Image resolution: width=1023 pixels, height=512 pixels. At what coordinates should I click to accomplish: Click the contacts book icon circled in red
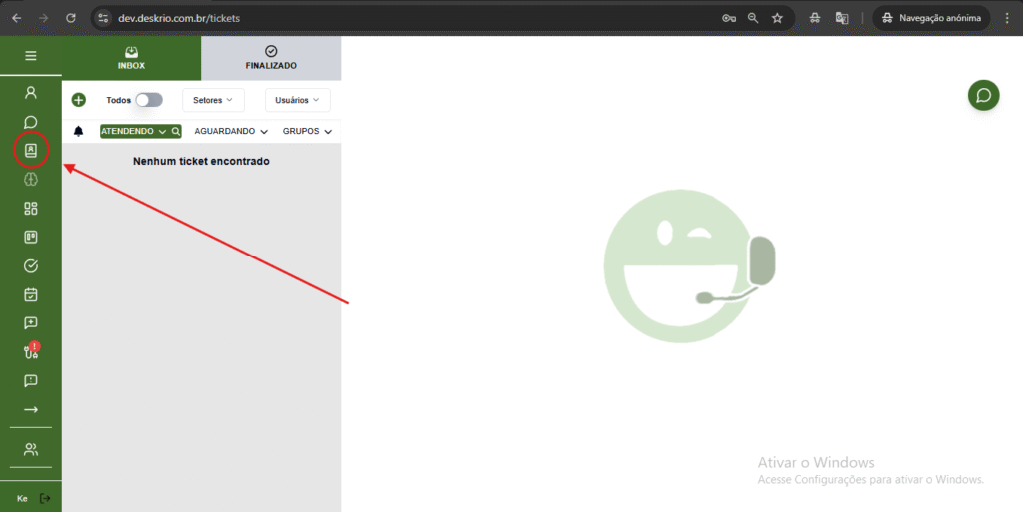(x=31, y=150)
